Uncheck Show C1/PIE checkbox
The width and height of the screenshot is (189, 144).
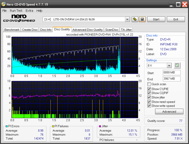[149, 89]
